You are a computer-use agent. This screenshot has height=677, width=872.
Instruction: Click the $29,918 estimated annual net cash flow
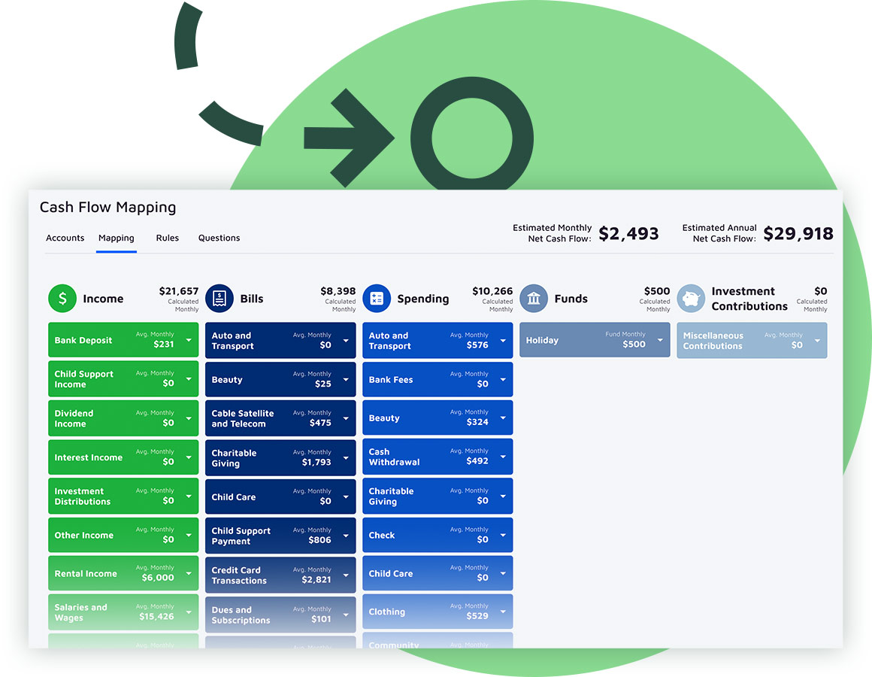tap(798, 234)
